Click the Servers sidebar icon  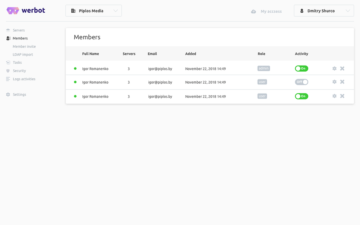(x=8, y=30)
